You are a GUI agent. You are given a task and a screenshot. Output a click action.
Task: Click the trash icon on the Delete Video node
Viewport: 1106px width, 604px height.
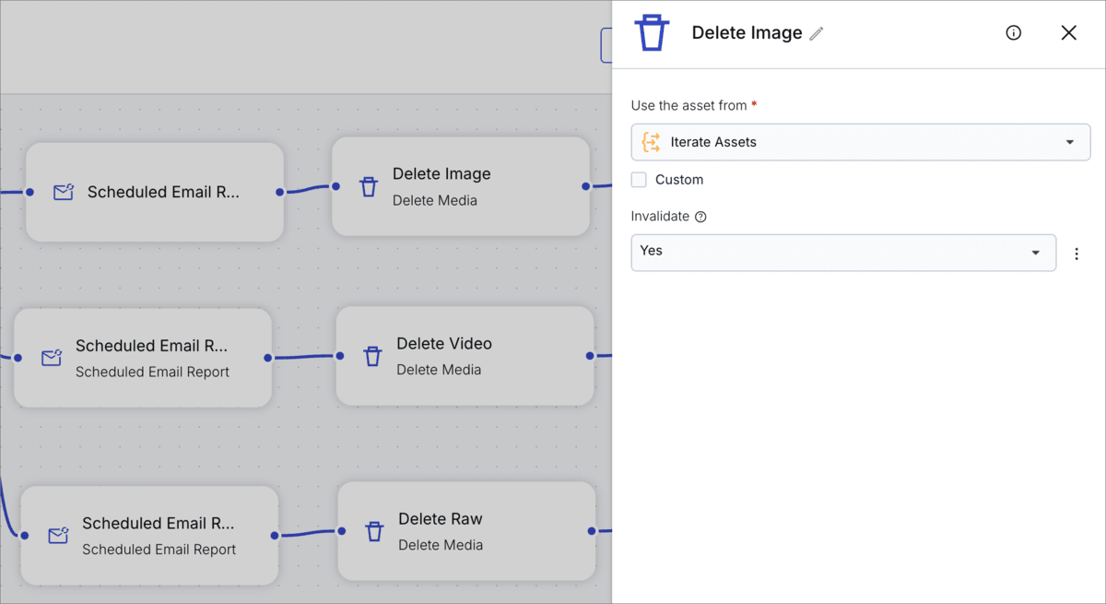tap(372, 356)
